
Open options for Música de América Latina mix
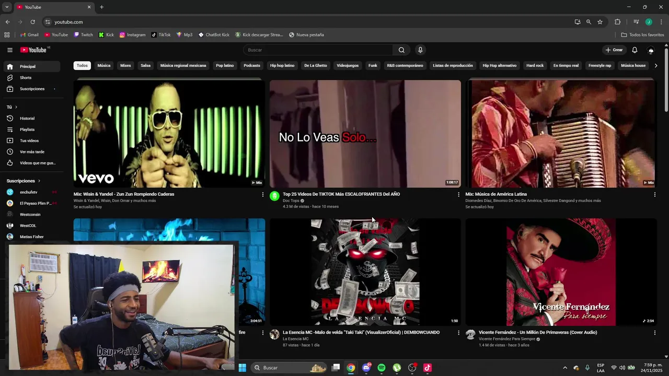point(655,194)
